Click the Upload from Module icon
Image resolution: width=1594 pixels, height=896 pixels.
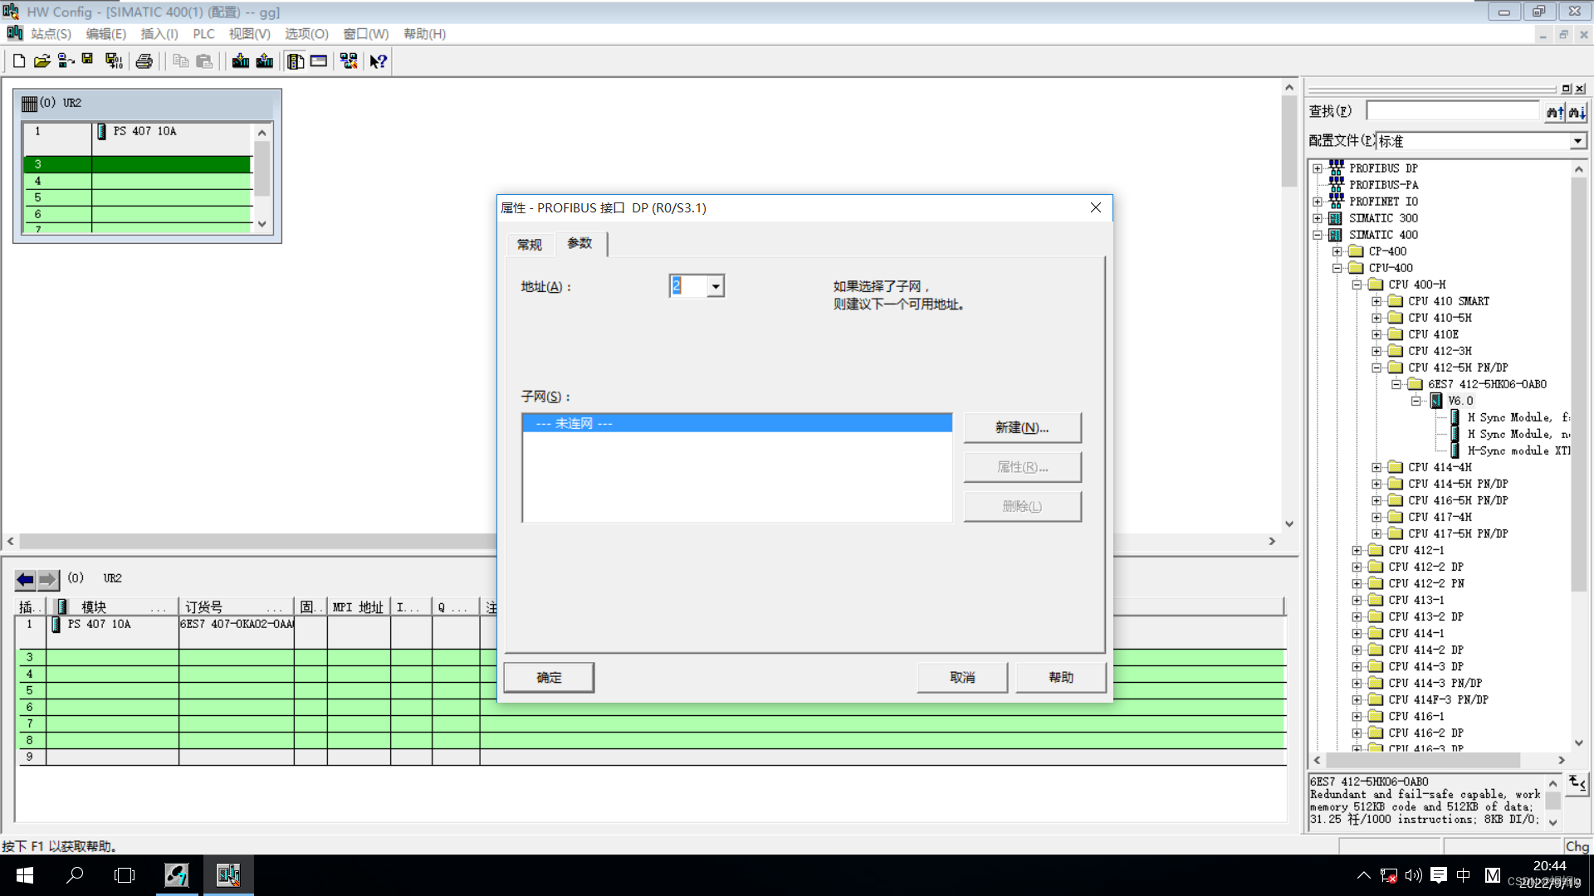coord(265,61)
